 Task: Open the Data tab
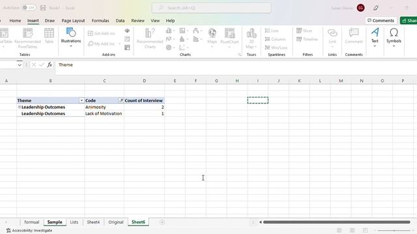[120, 20]
